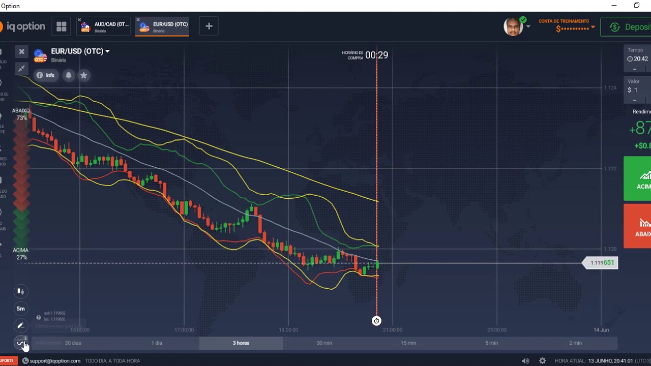
Task: Select the 5 min time range
Action: point(492,343)
